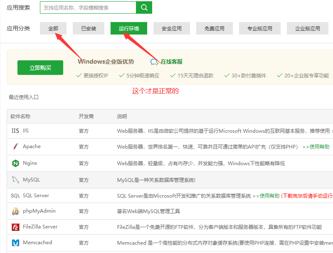This screenshot has width=333, height=253.
Task: Open the 免费应用 category tab
Action: point(215,28)
